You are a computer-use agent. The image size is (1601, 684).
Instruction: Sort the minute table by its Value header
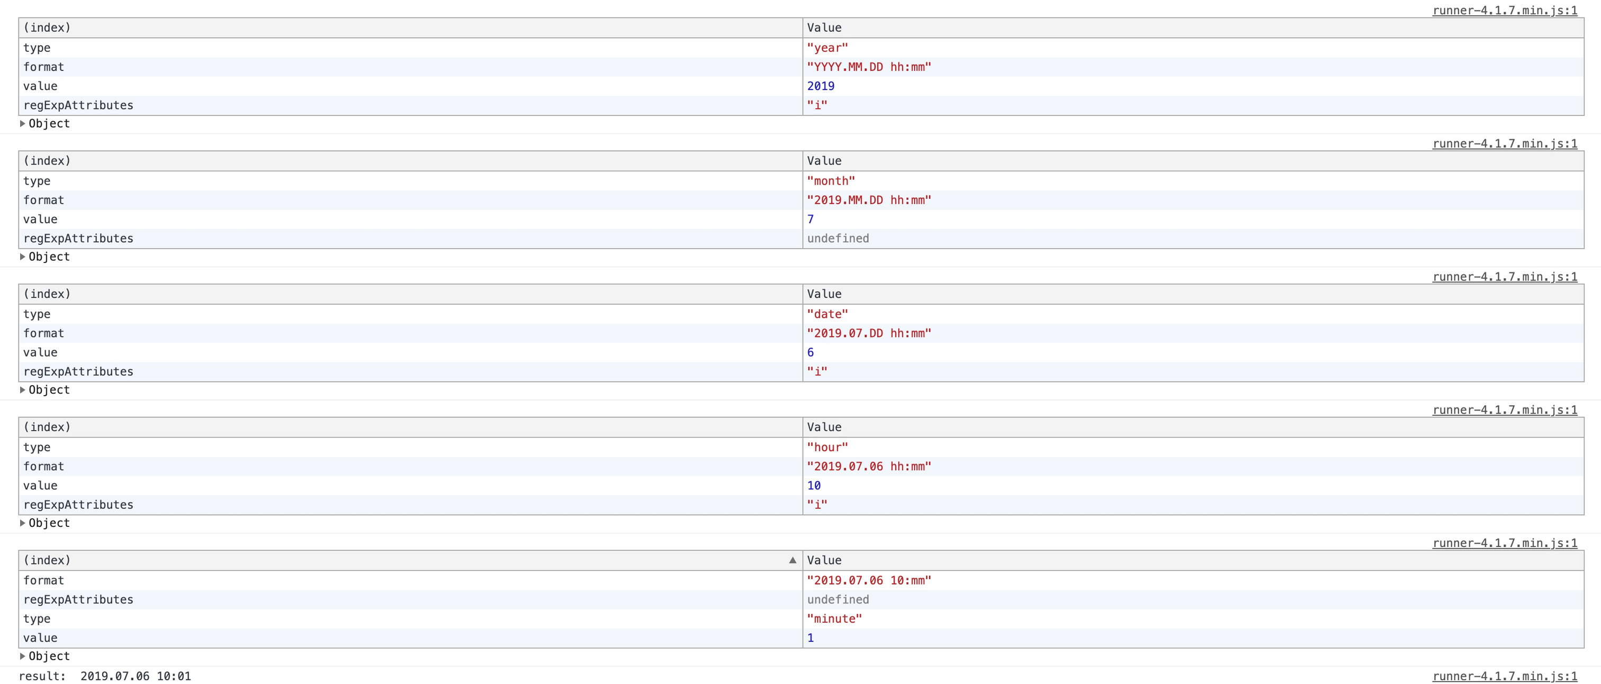point(824,560)
